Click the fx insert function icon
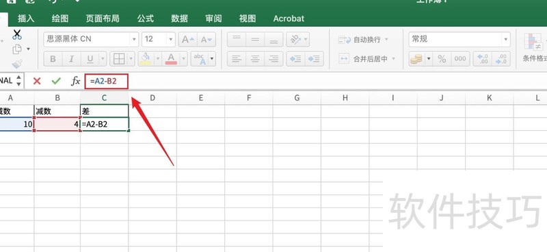547x252 pixels. 75,81
